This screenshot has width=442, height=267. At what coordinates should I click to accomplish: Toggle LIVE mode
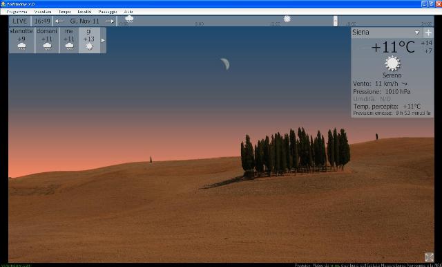point(20,21)
